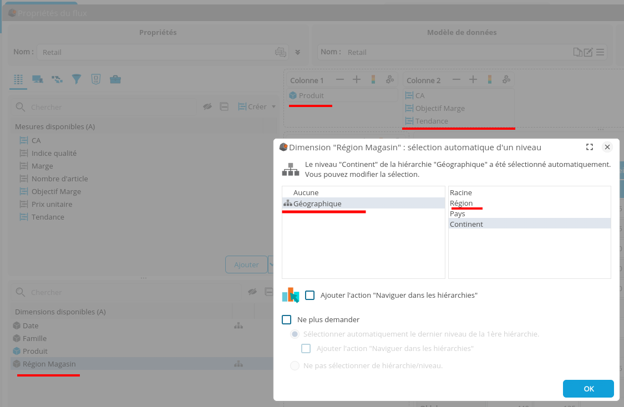This screenshot has width=624, height=407.
Task: Choose the Région level in list
Action: pyautogui.click(x=461, y=203)
